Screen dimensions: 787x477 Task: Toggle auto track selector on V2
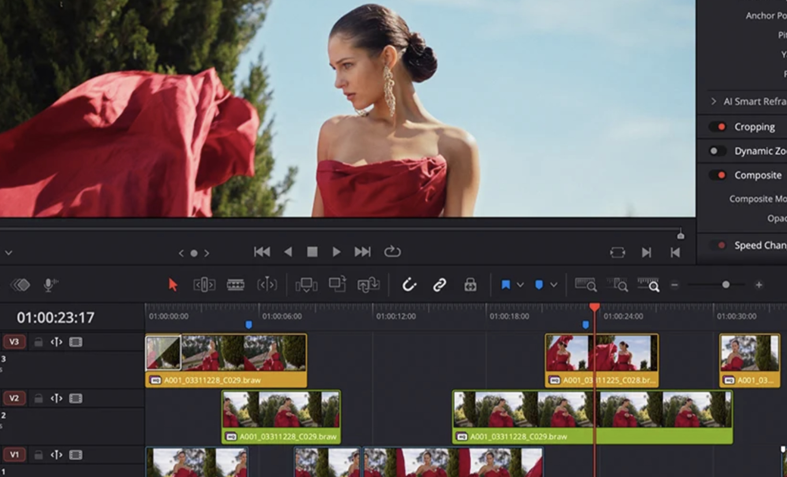56,398
